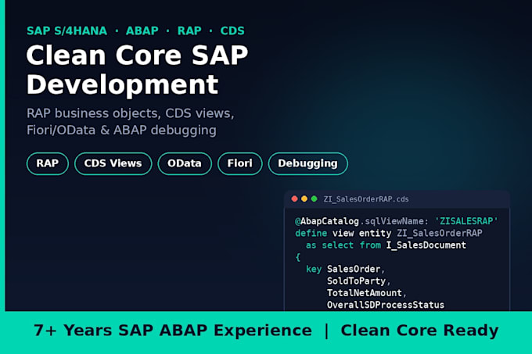Click the @AbapCatalog.sqlViewName annotation line

[397, 221]
